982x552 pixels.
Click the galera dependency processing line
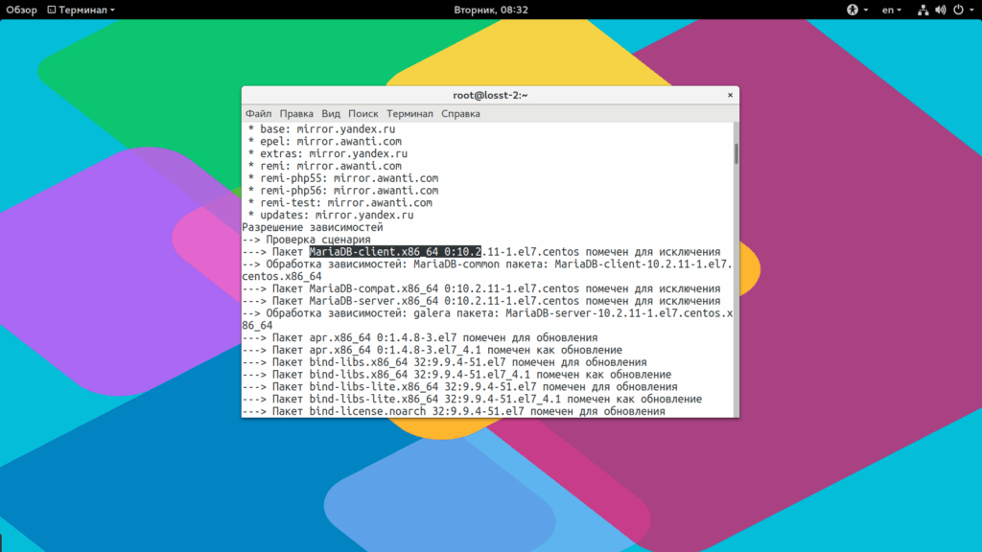tap(487, 319)
